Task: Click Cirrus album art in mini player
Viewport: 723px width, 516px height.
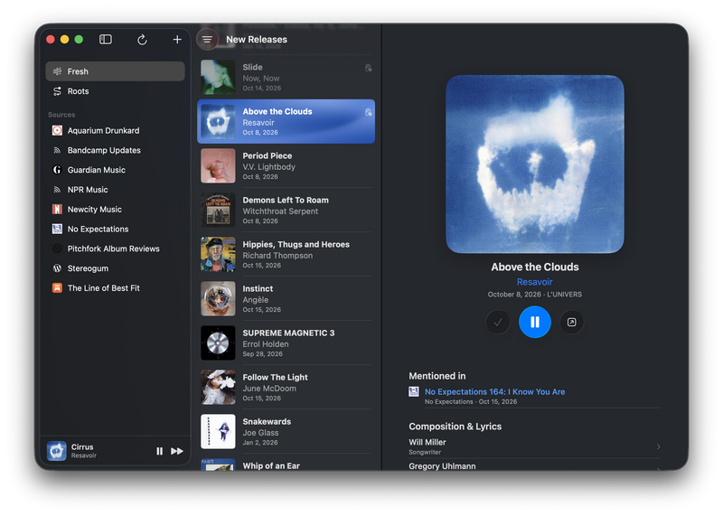Action: click(57, 451)
